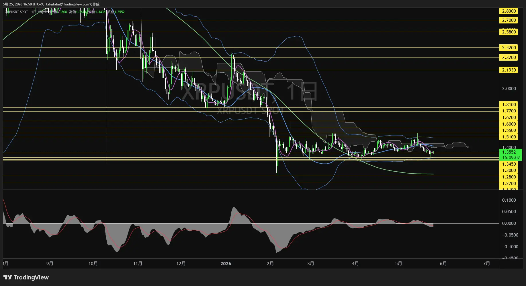
Task: Click the 2.5800 price level label
Action: coord(509,32)
